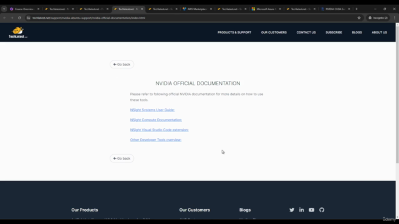Close the NVIDIA CUDA tab
Image resolution: width=399 pixels, height=224 pixels.
349,9
